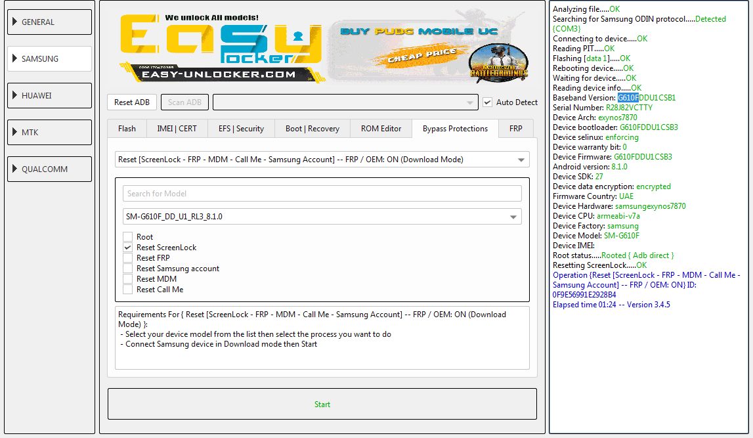Click the Reset ADB button

[x=131, y=102]
